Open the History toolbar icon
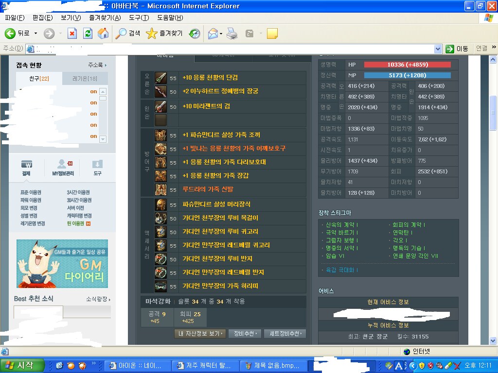 [195, 34]
